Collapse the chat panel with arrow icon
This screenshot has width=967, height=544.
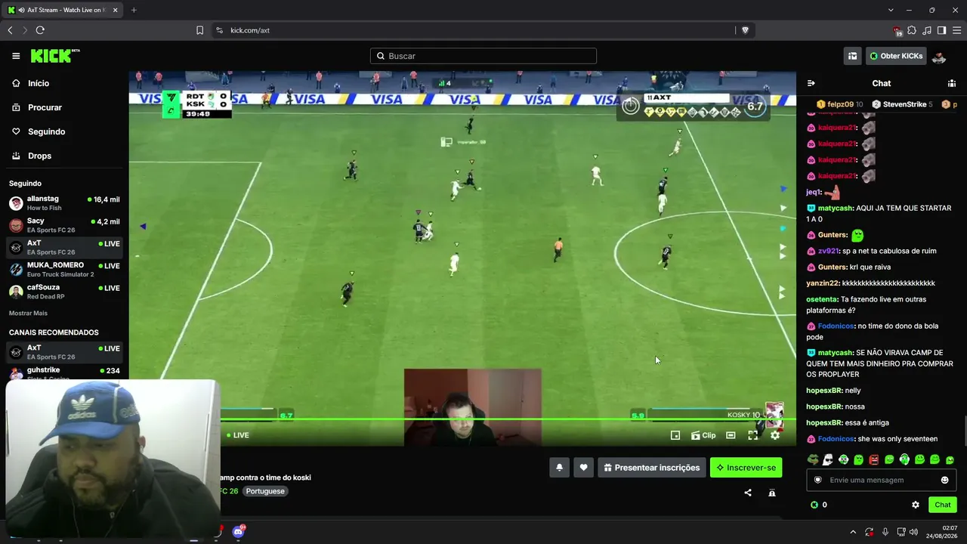pyautogui.click(x=811, y=83)
